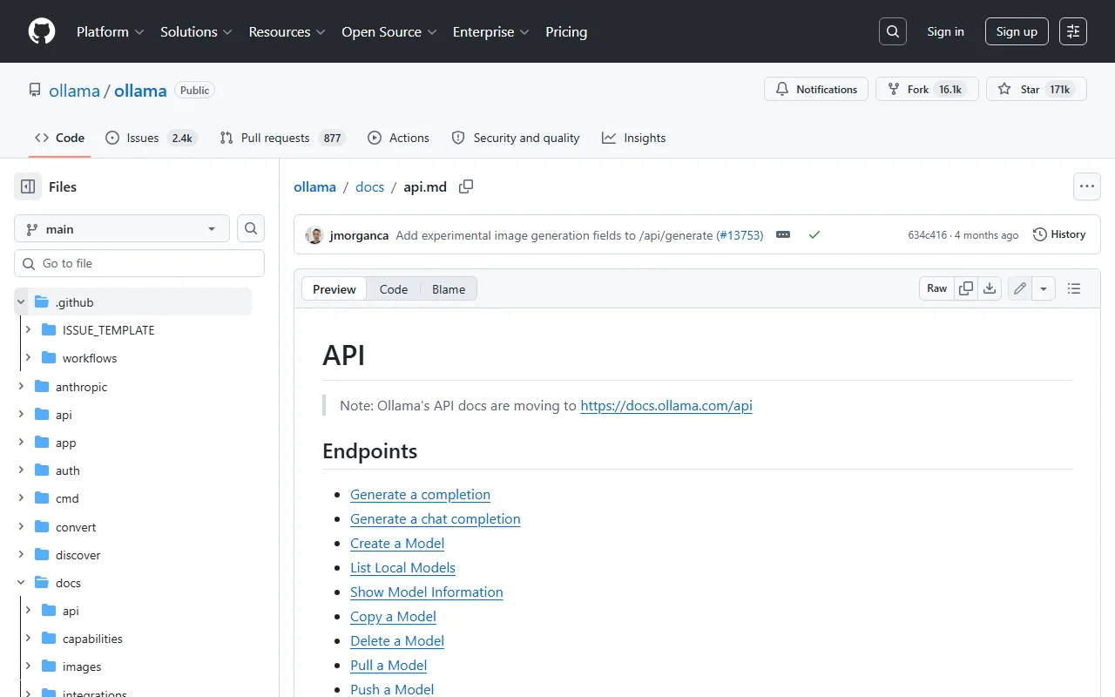Open jmorganca's avatar
This screenshot has width=1115, height=697.
[314, 235]
